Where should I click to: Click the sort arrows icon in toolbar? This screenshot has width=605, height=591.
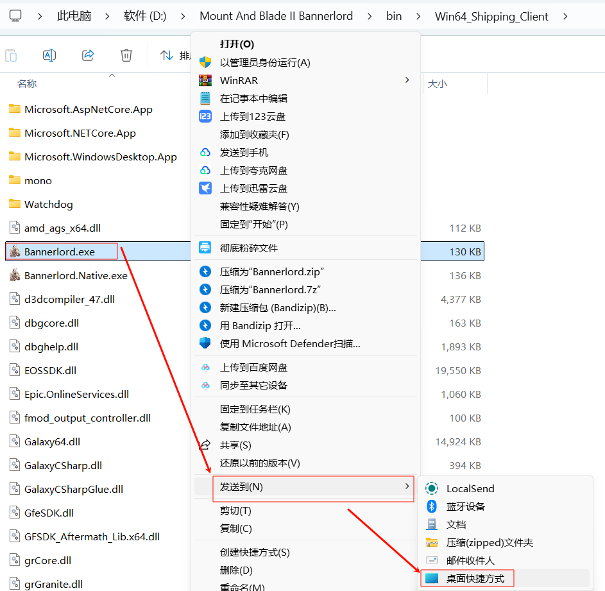(x=167, y=55)
